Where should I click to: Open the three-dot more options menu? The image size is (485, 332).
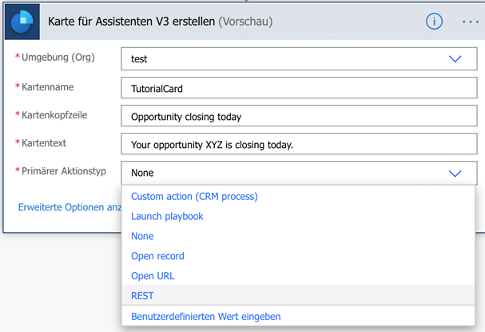tap(471, 22)
